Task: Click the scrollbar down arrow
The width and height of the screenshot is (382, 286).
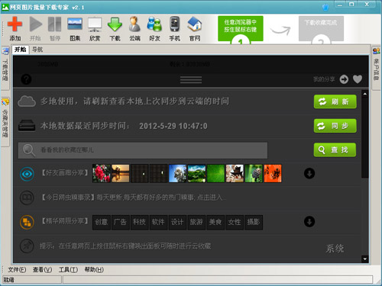Action: pos(365,259)
